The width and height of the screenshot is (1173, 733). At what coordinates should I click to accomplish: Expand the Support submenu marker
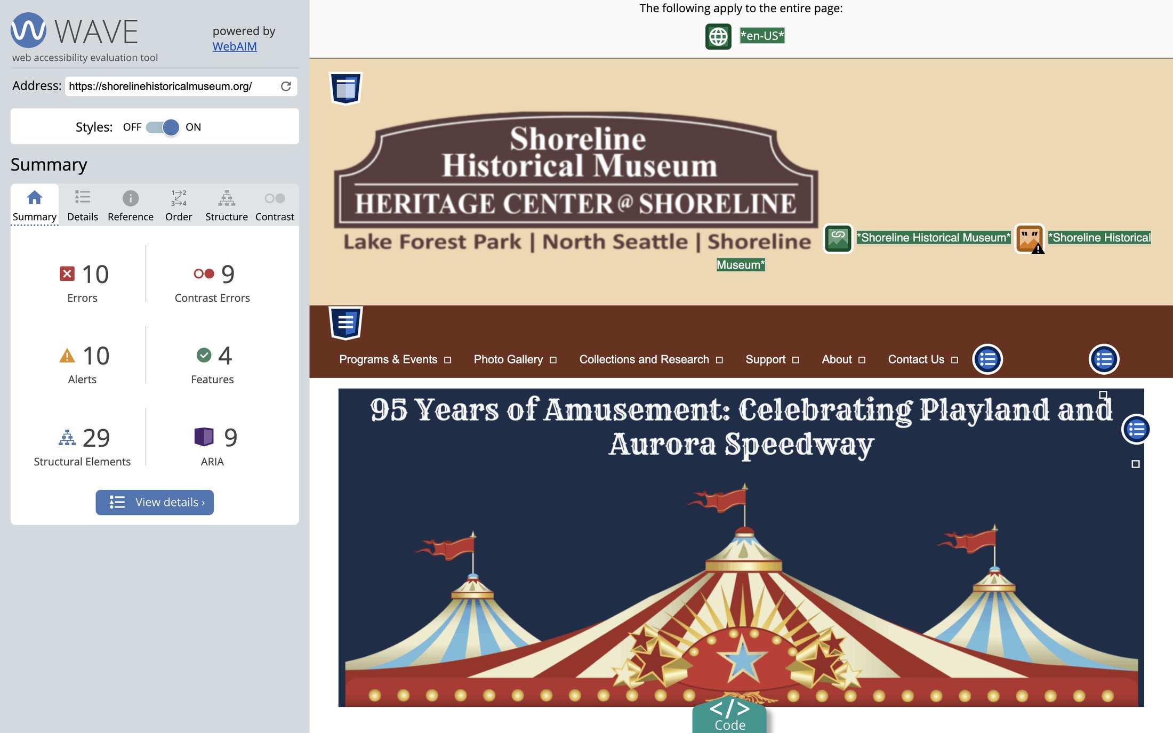796,360
